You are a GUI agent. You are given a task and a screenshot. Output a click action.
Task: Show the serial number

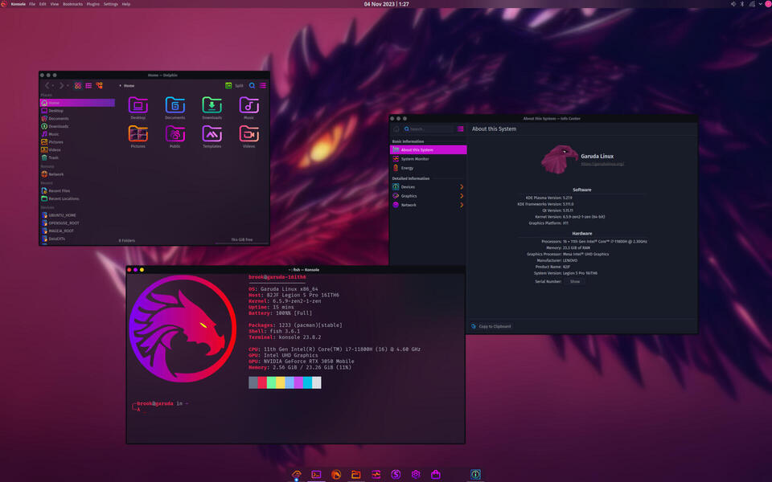(x=574, y=282)
